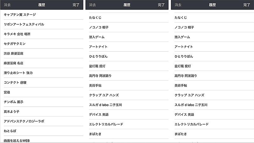Open the リボンアートフェスティバル history entry
The width and height of the screenshot is (254, 143).
[x=24, y=24]
